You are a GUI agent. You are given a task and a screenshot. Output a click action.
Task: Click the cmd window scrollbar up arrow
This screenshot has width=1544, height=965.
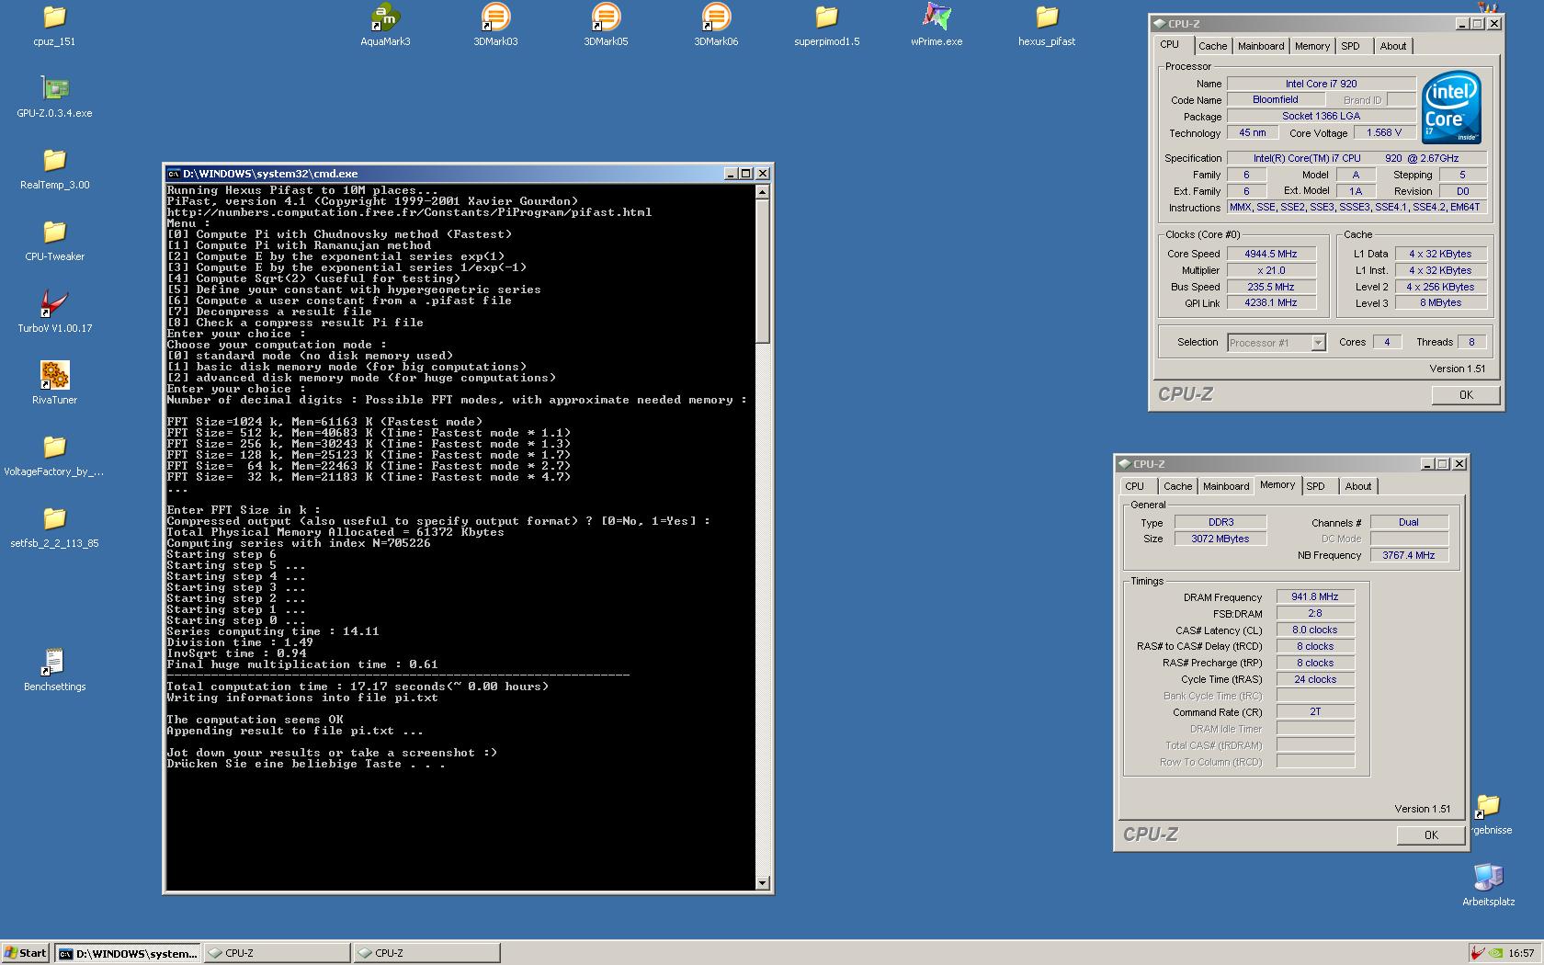pyautogui.click(x=762, y=192)
